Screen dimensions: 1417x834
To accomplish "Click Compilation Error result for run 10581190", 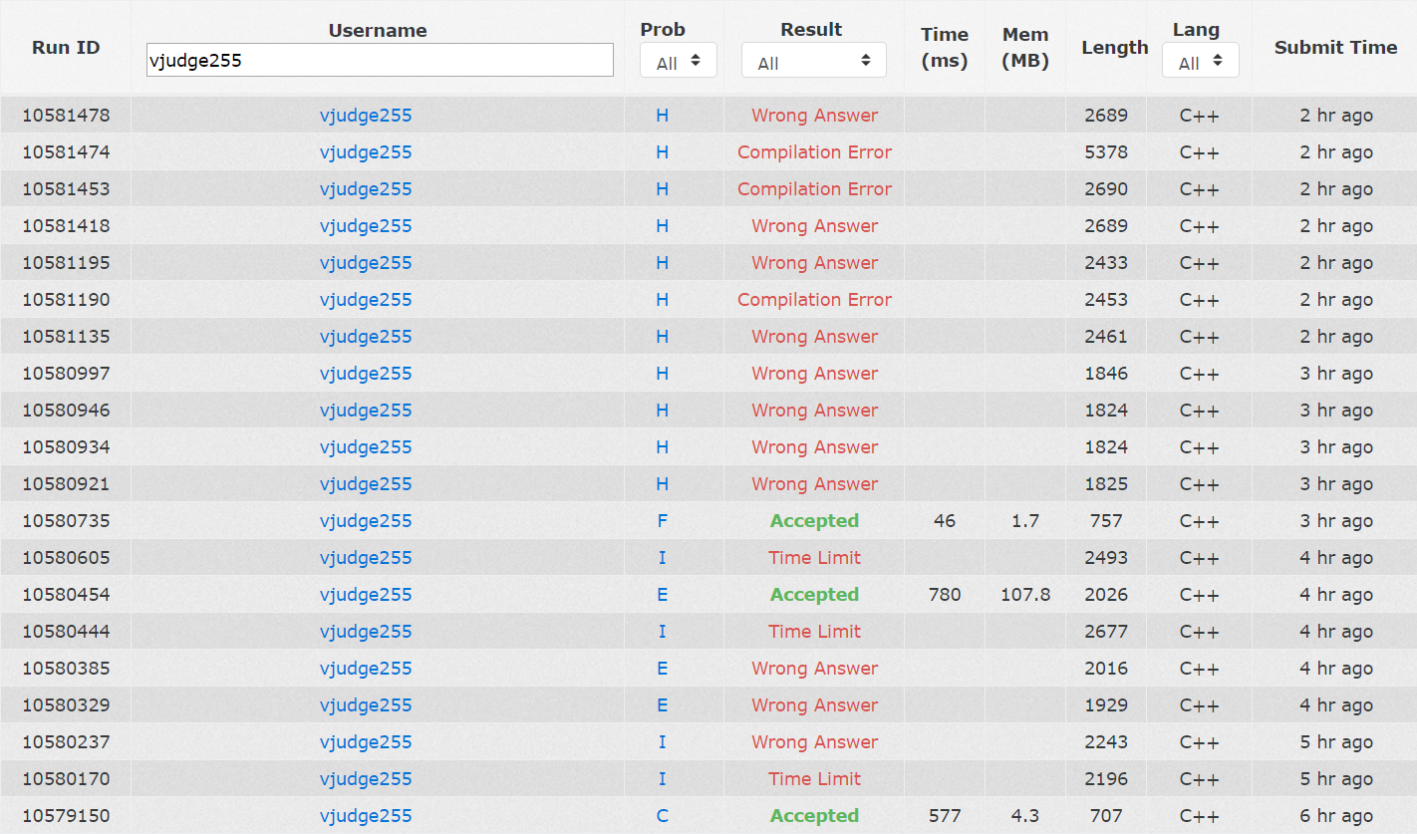I will (814, 300).
